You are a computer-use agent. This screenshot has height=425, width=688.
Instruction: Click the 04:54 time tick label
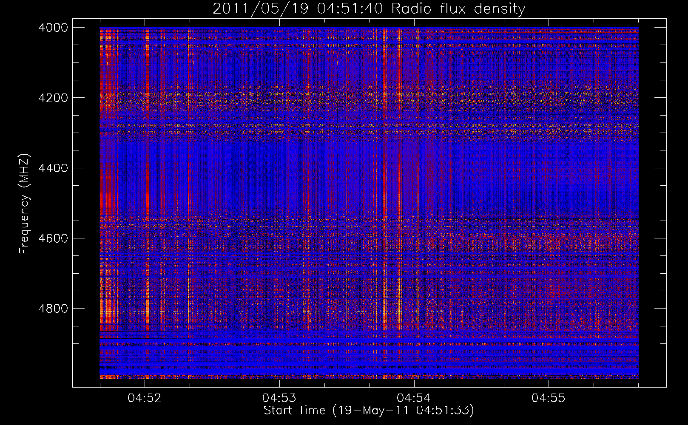pyautogui.click(x=414, y=398)
